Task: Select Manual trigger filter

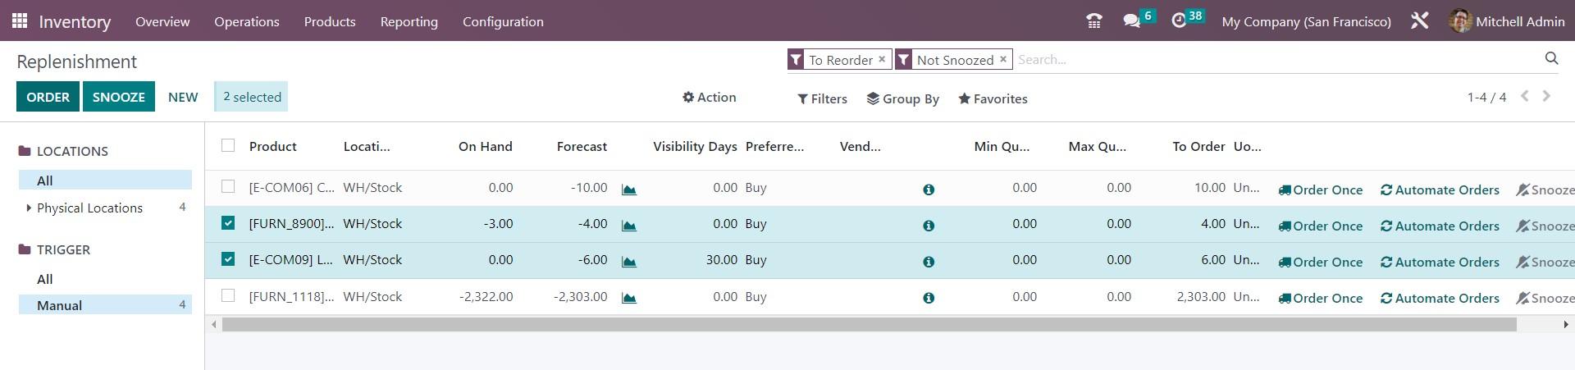Action: pos(105,304)
